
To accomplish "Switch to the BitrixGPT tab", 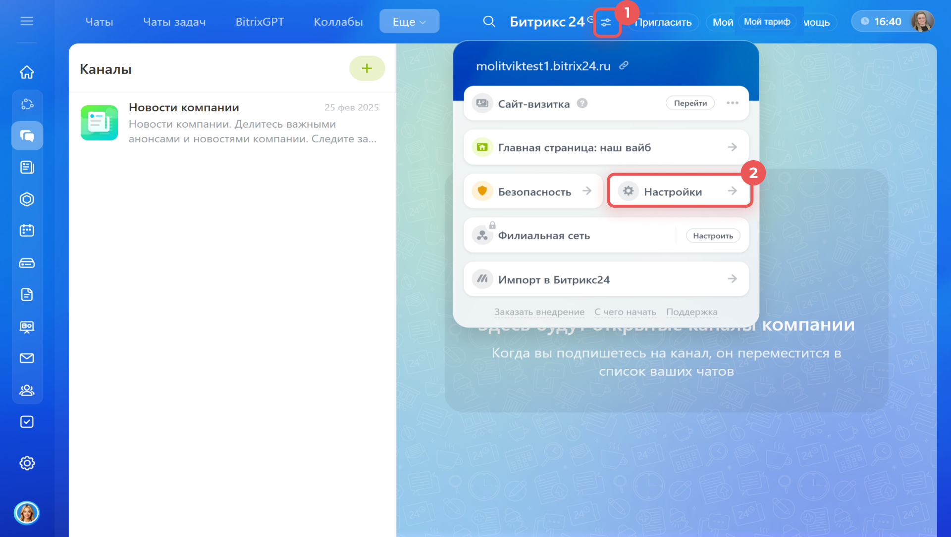I will [260, 22].
